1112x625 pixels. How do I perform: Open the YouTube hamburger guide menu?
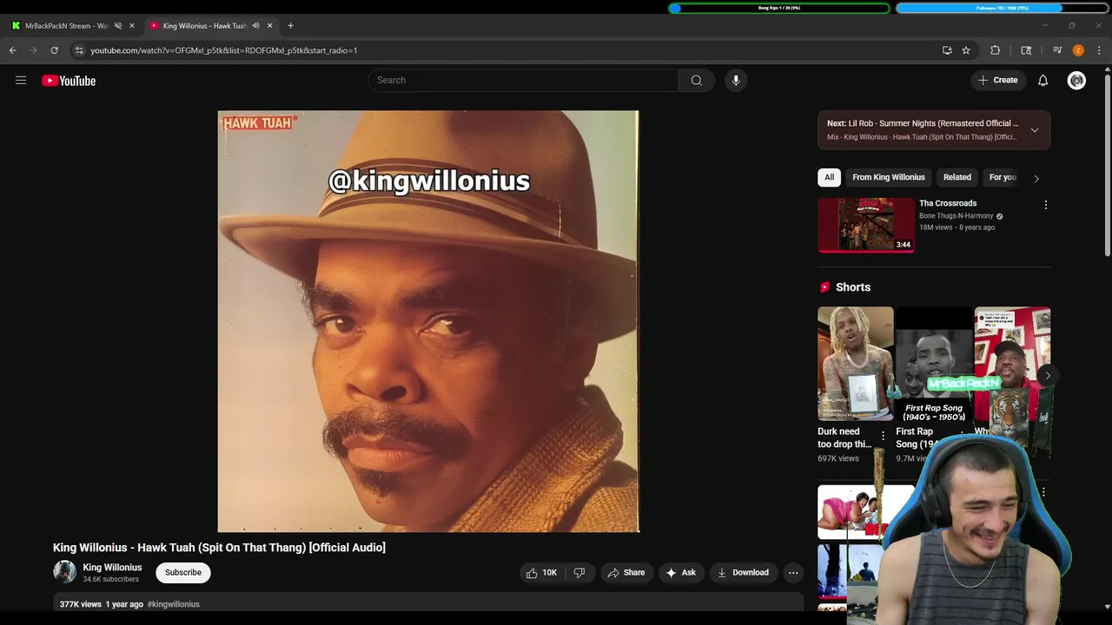[21, 80]
